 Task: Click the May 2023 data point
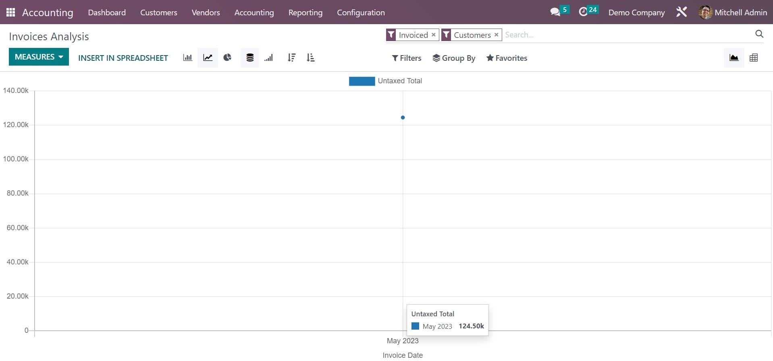[x=403, y=118]
